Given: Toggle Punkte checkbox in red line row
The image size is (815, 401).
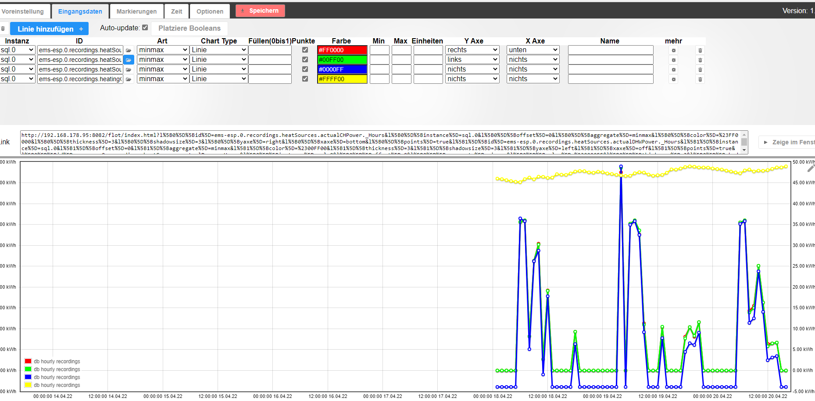Looking at the screenshot, I should coord(305,50).
